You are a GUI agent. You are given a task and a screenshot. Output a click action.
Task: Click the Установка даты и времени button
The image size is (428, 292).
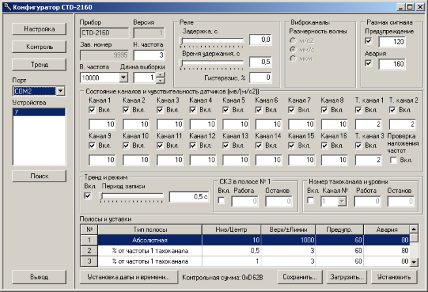pos(128,276)
